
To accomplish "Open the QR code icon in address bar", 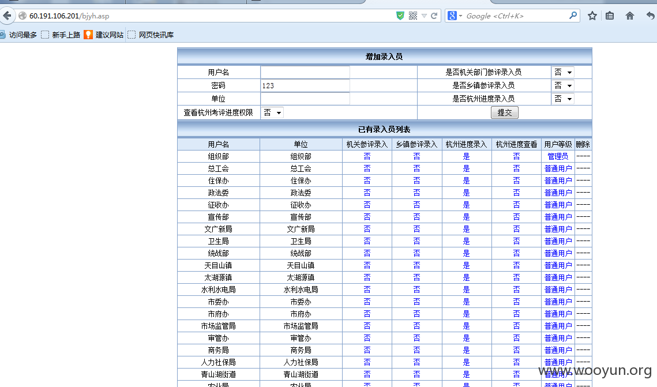I will click(413, 16).
